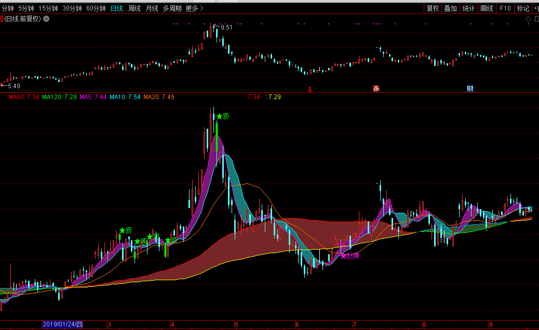
Task: Toggle 叠加 overlay mode
Action: point(451,8)
